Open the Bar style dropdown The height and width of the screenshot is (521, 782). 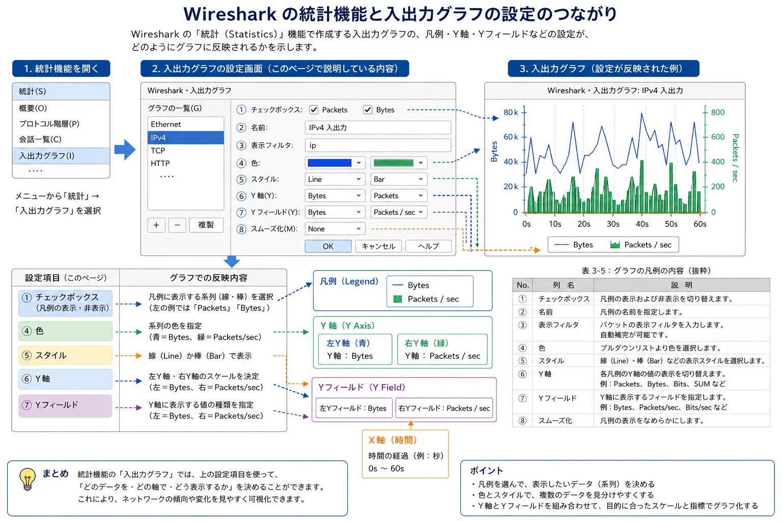pos(399,179)
